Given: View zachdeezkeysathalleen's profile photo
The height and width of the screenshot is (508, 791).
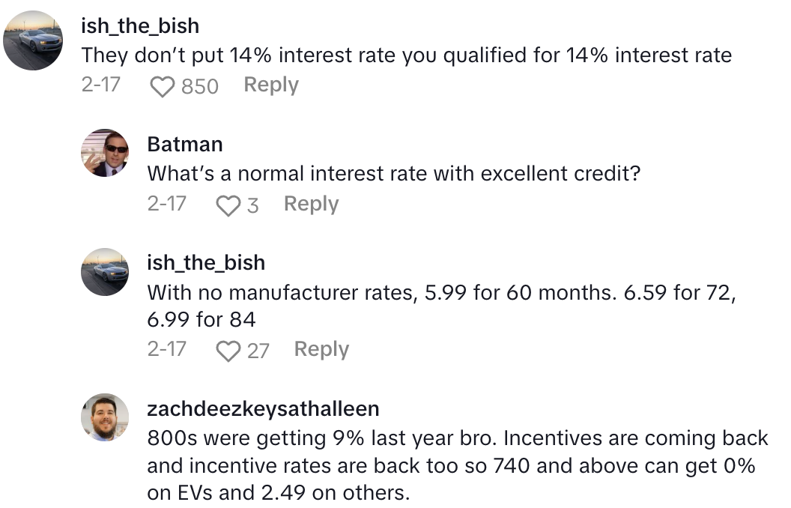Looking at the screenshot, I should click(106, 417).
